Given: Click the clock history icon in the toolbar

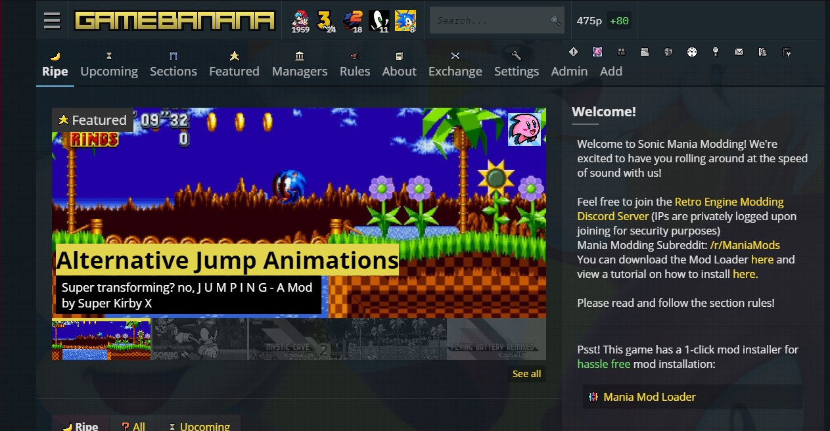Looking at the screenshot, I should click(x=691, y=51).
